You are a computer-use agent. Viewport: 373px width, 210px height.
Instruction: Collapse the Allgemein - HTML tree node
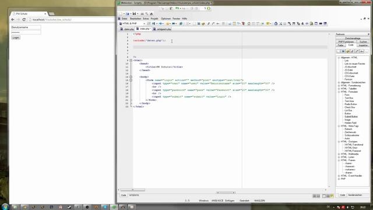click(x=339, y=58)
